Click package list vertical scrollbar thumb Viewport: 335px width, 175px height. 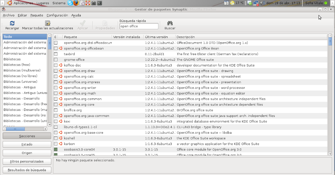click(330, 42)
